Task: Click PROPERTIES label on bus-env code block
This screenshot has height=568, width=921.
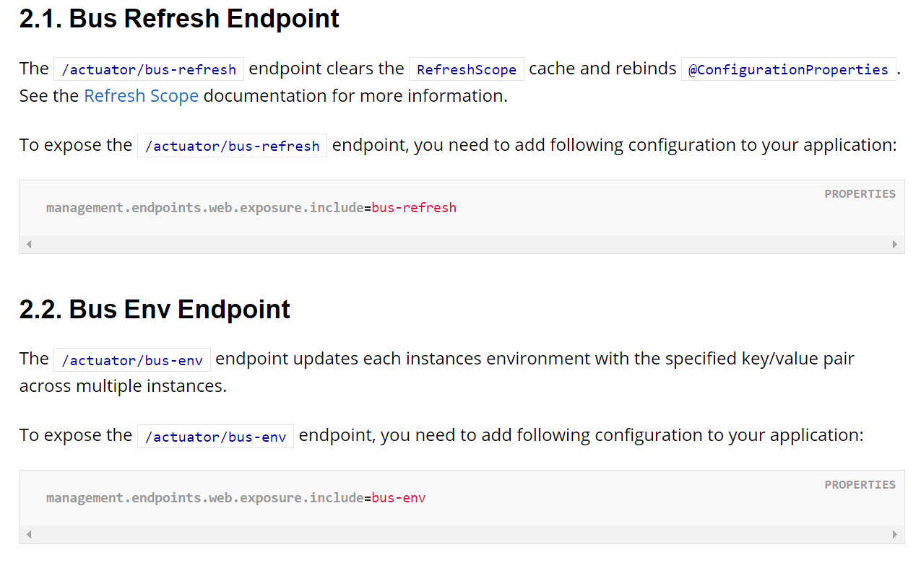Action: (x=860, y=485)
